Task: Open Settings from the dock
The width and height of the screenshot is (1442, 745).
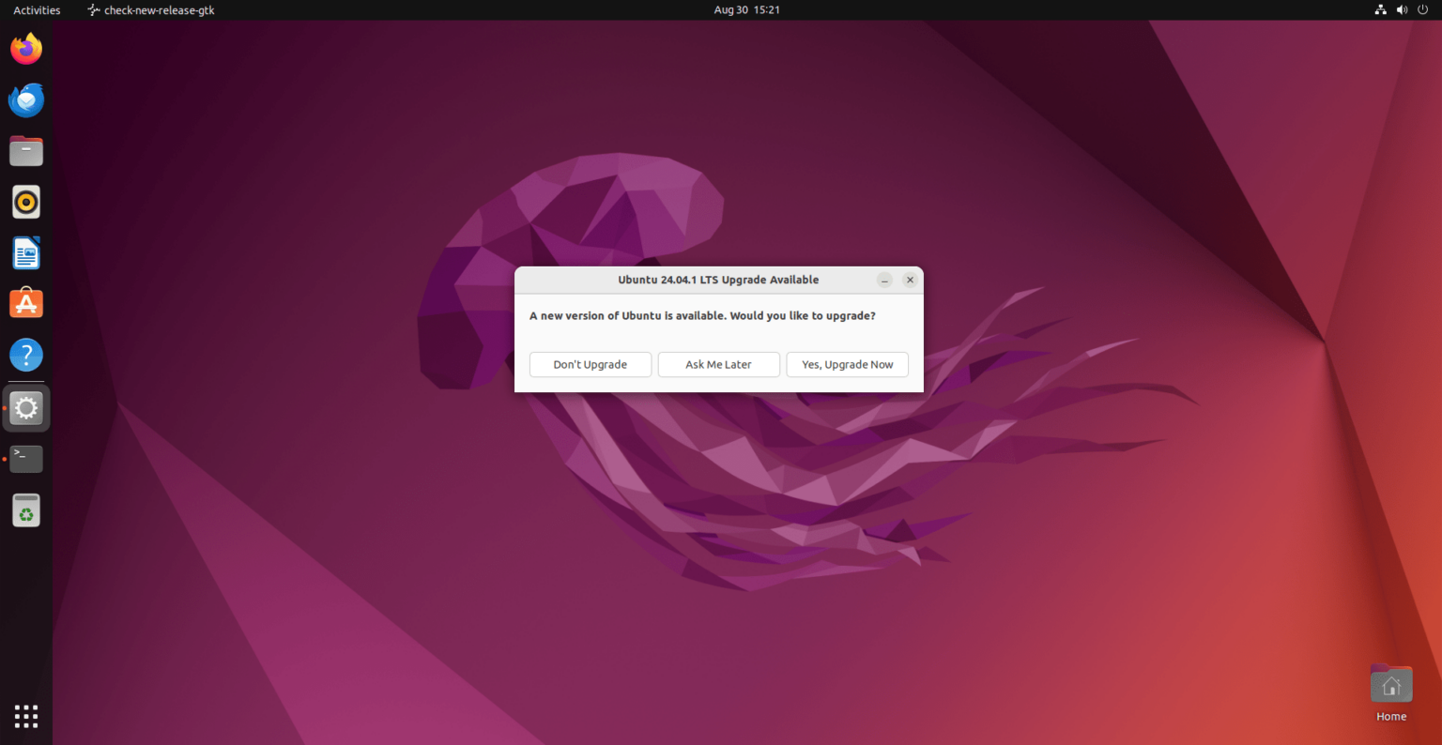Action: 25,407
